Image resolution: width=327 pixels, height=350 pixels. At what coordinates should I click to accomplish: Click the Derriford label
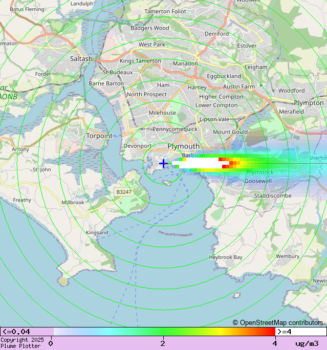click(216, 34)
